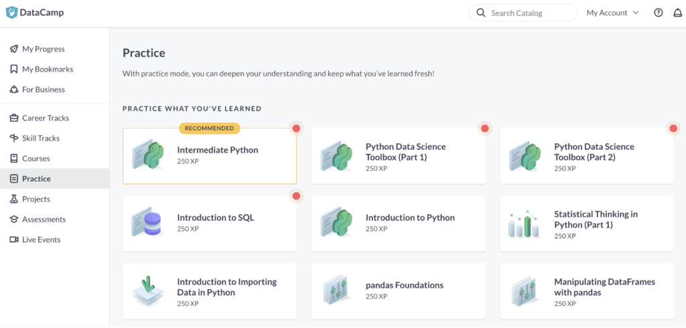Click the Projects flask icon
Screen dimensions: 686x328
14,199
